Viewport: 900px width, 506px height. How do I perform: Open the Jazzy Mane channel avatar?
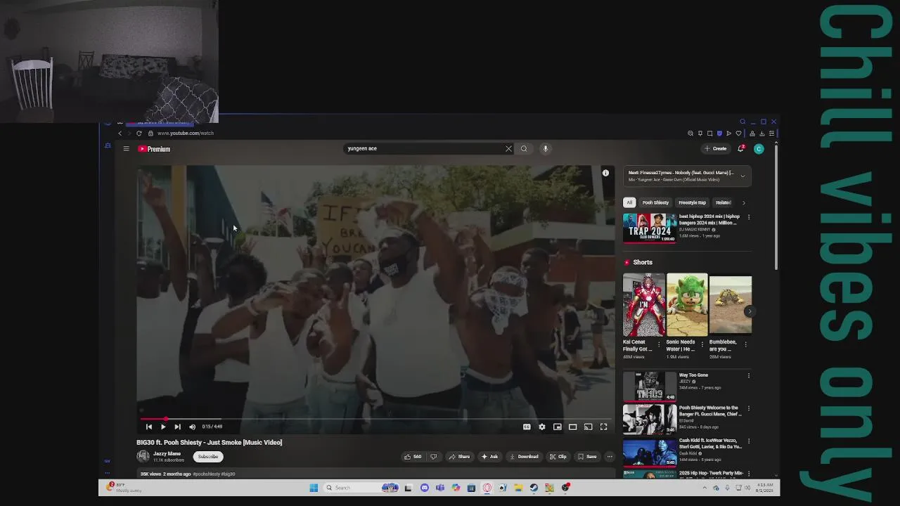143,456
